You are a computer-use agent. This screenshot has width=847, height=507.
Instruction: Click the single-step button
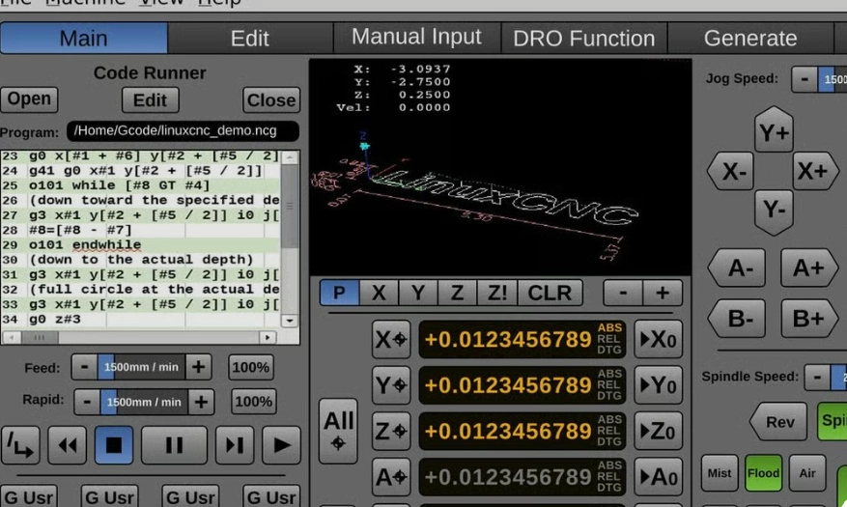235,445
